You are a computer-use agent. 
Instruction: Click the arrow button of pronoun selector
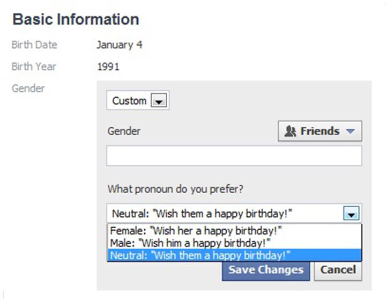coord(351,214)
